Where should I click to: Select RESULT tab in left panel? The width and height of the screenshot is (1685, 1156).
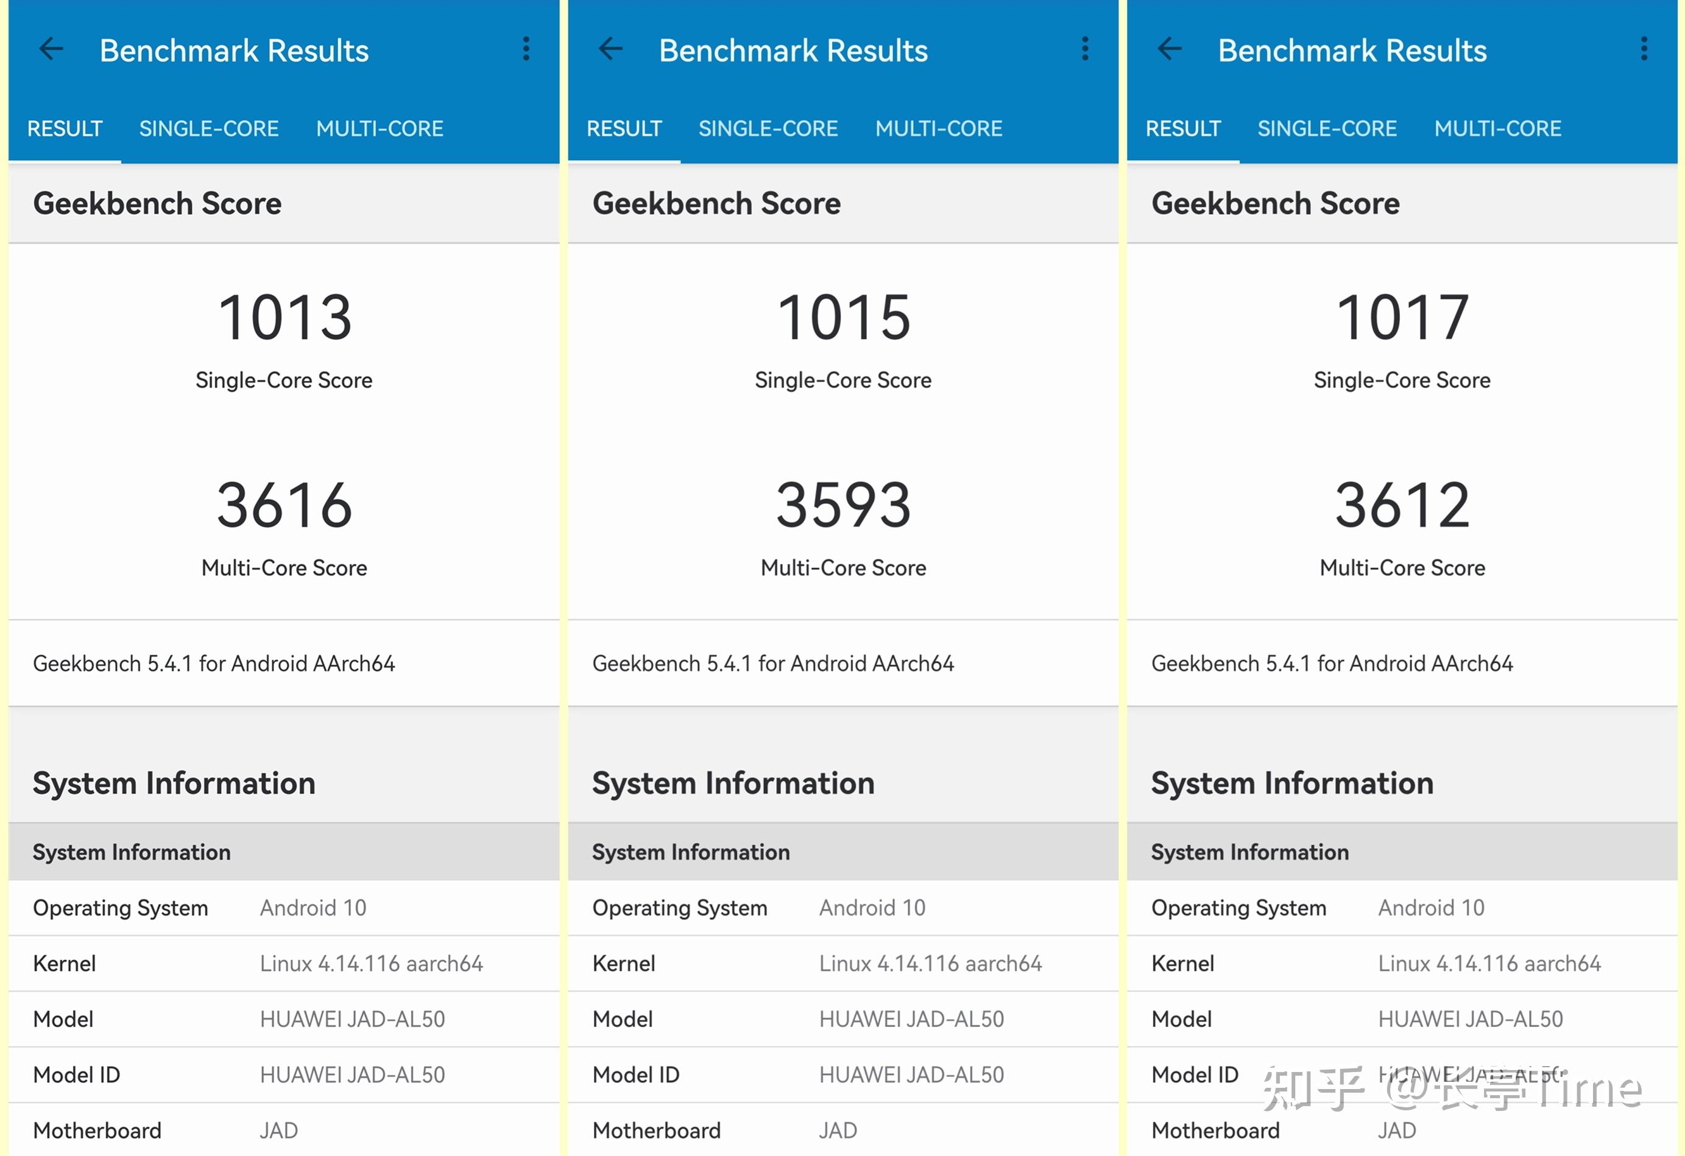(65, 129)
